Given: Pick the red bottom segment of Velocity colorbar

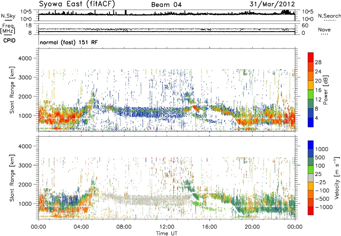Looking at the screenshot, I should pos(311,211).
